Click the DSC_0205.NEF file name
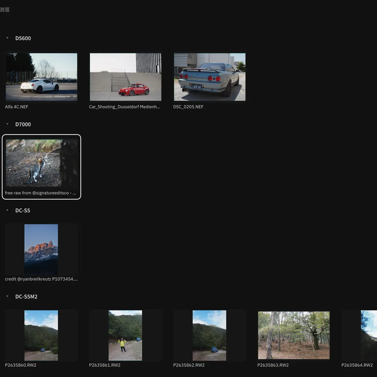The image size is (377, 377). (188, 107)
